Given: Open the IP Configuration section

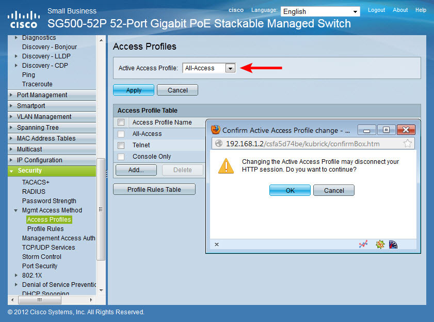Looking at the screenshot, I should 52,160.
